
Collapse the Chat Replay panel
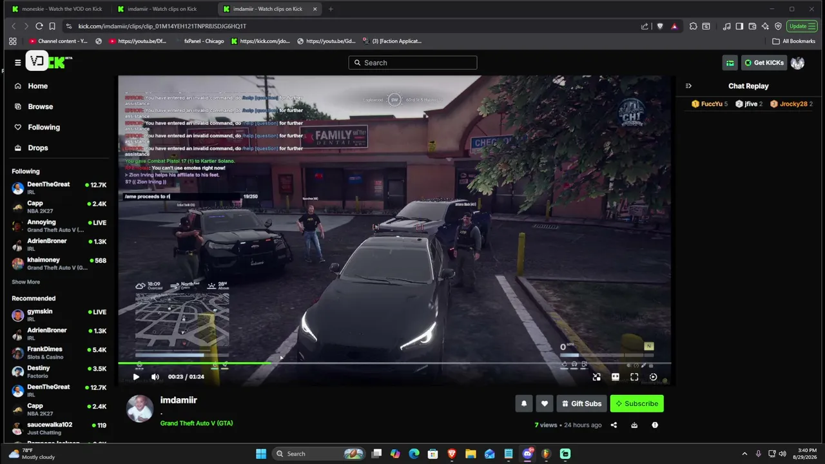[688, 86]
